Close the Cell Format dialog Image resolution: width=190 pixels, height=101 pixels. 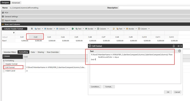[x=181, y=46]
